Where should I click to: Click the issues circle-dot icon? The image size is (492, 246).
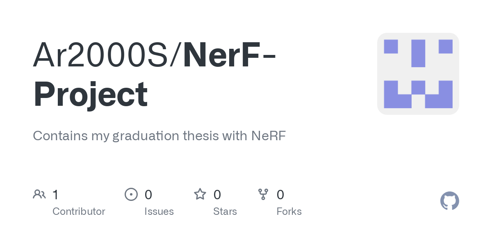tap(131, 194)
